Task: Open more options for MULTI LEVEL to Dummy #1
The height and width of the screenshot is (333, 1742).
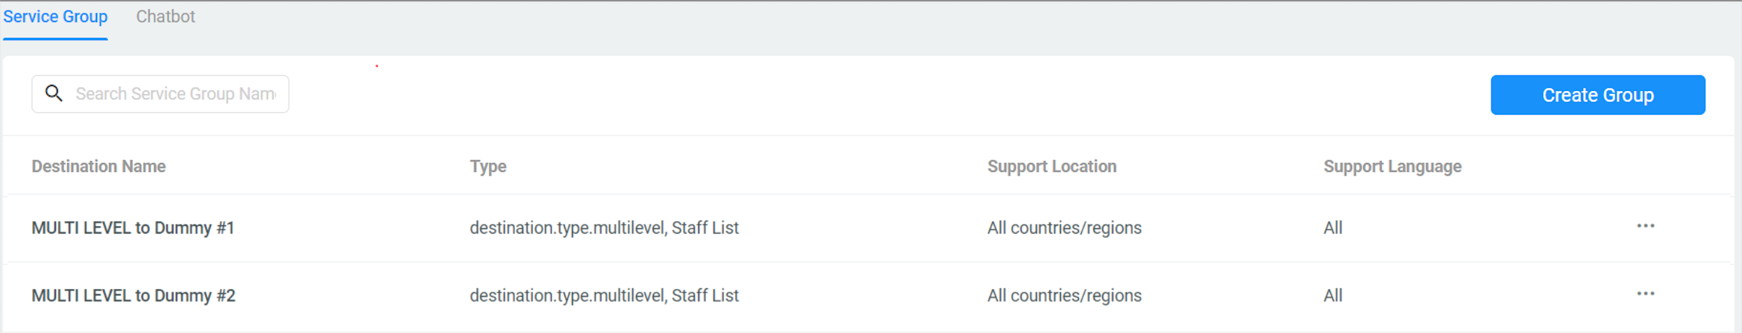Action: (x=1645, y=226)
